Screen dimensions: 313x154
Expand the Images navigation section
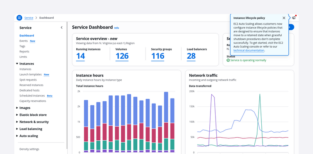[17, 108]
